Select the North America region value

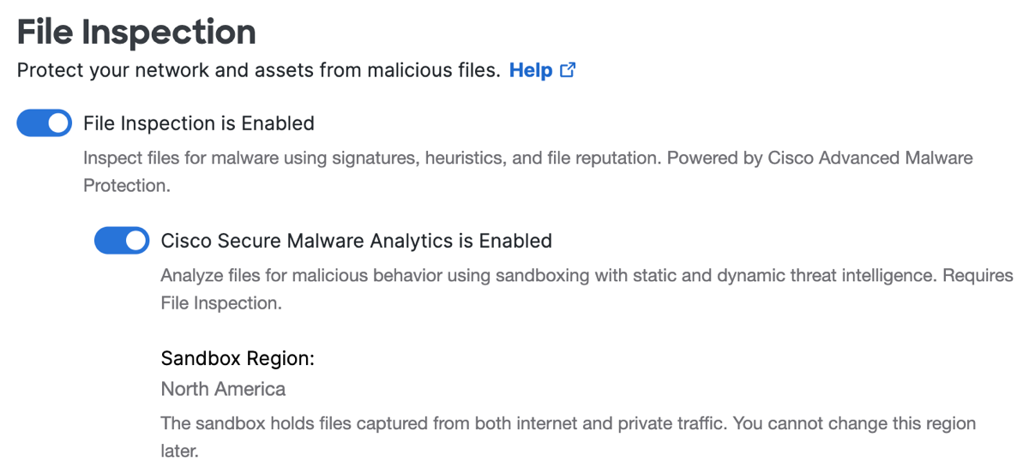[x=223, y=389]
